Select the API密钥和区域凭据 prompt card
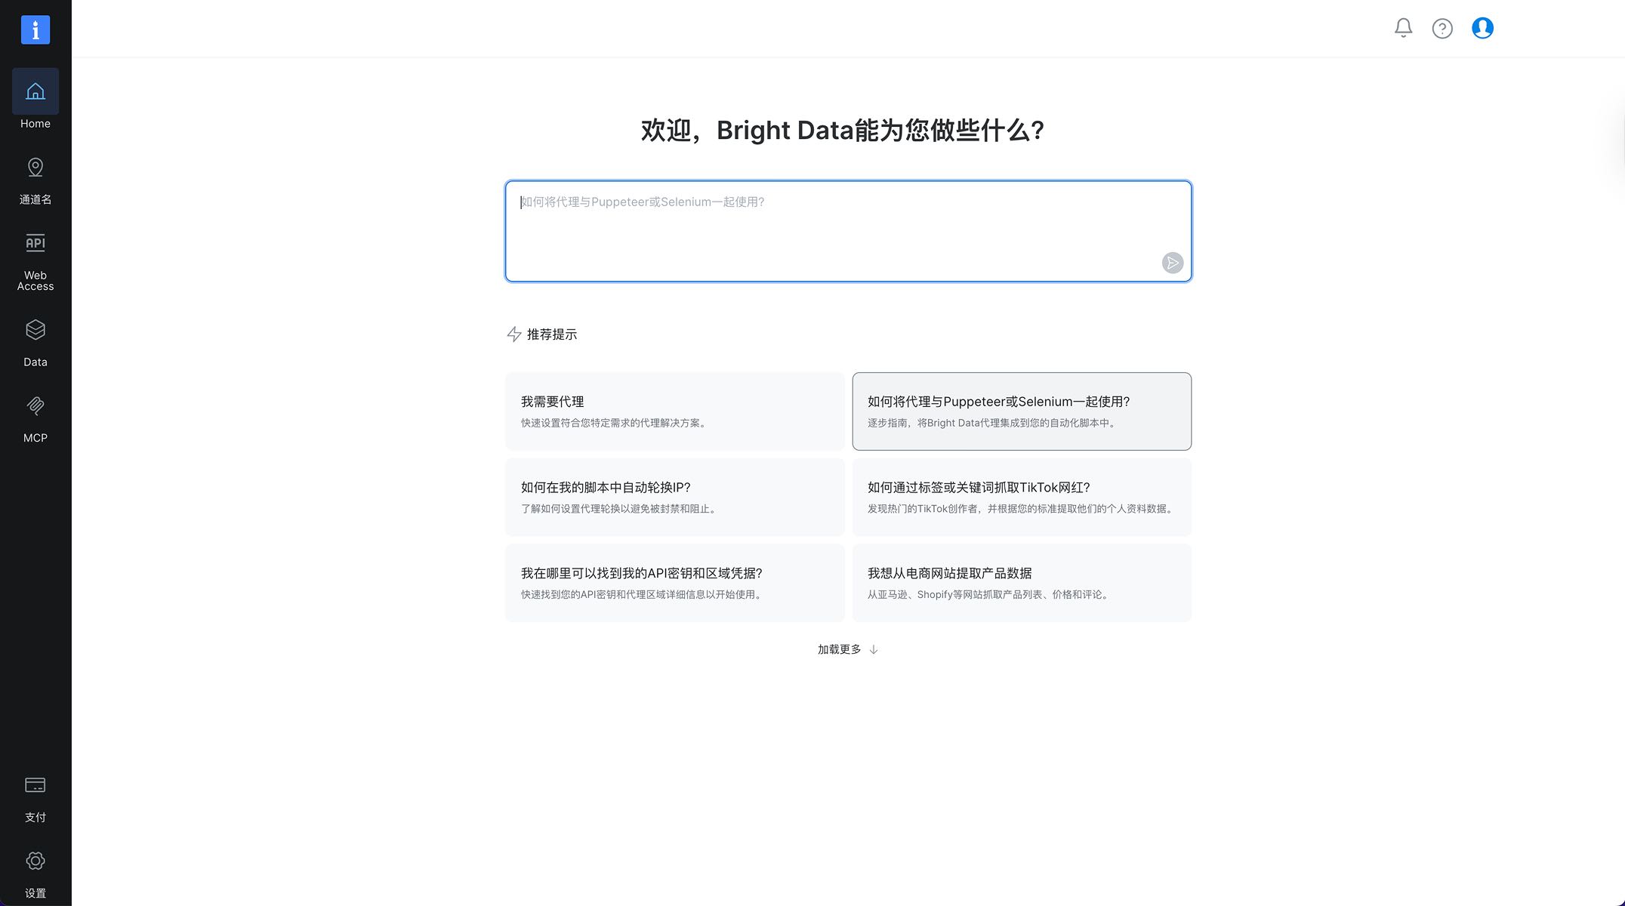Screen dimensions: 1625x906 coord(675,583)
